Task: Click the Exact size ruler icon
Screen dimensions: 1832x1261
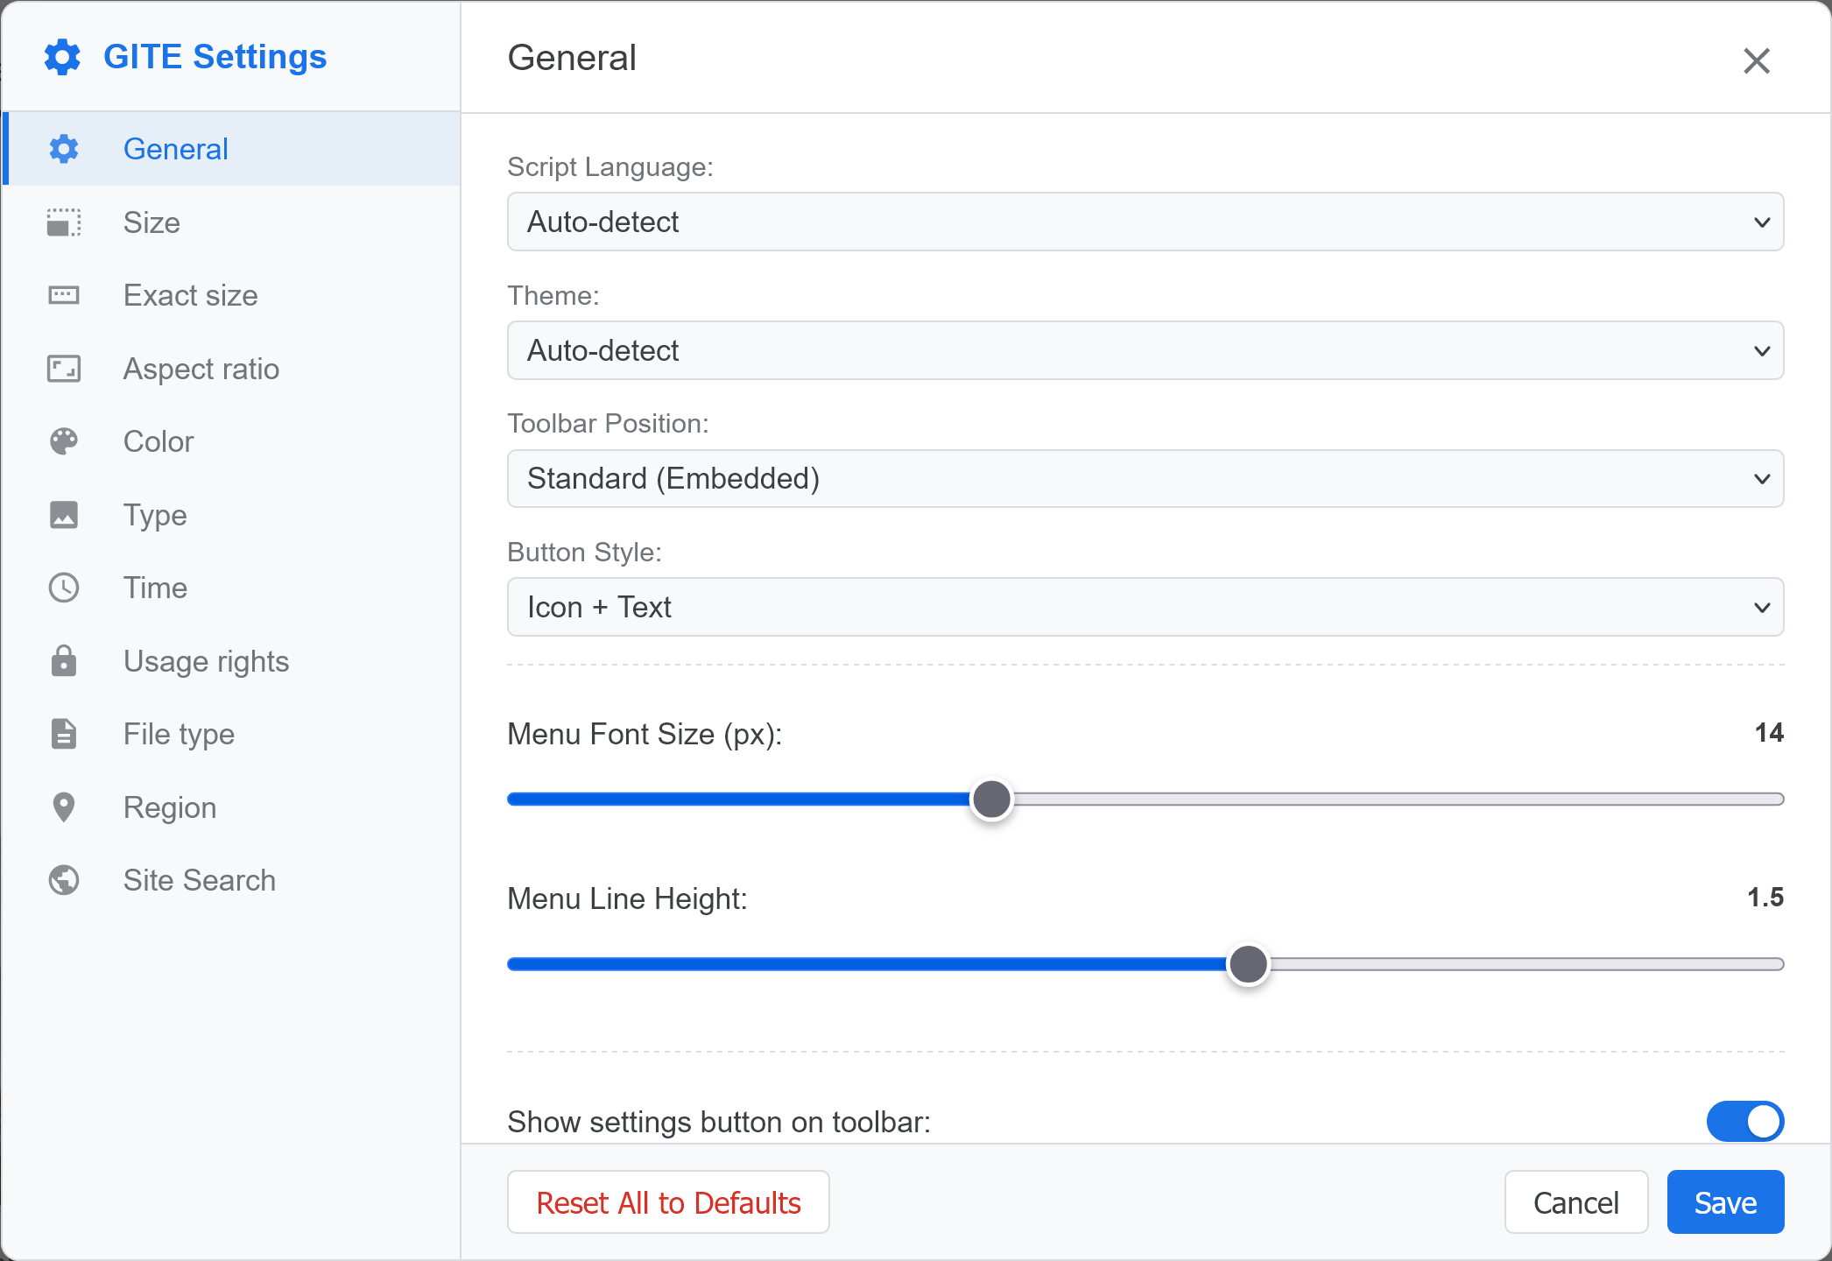Action: tap(64, 295)
